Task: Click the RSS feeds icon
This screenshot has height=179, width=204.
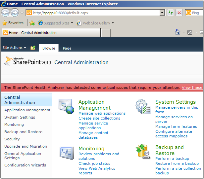Action: [x=190, y=32]
